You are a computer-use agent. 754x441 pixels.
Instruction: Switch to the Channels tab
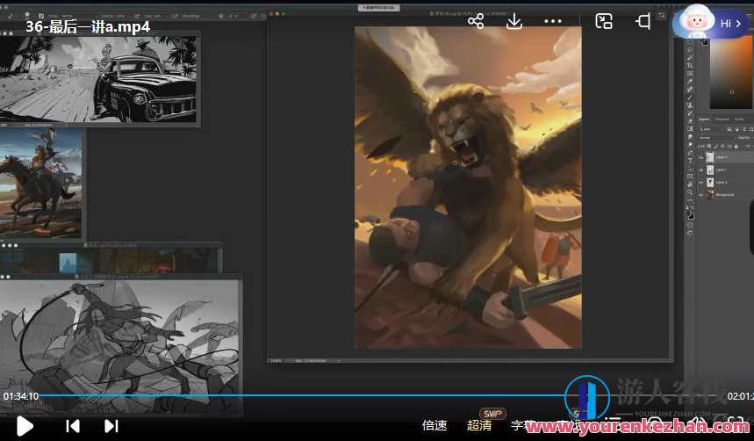(x=722, y=119)
